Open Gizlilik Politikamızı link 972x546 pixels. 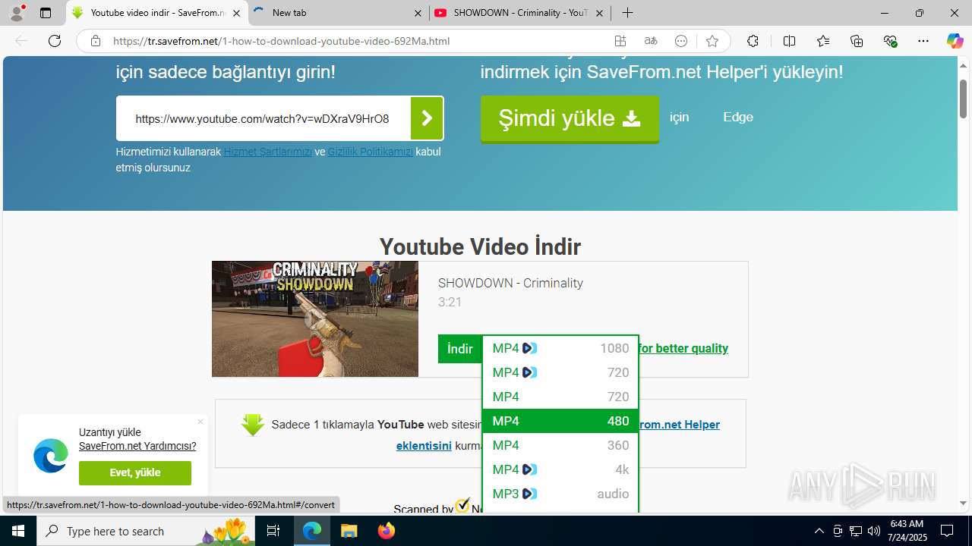(x=371, y=152)
